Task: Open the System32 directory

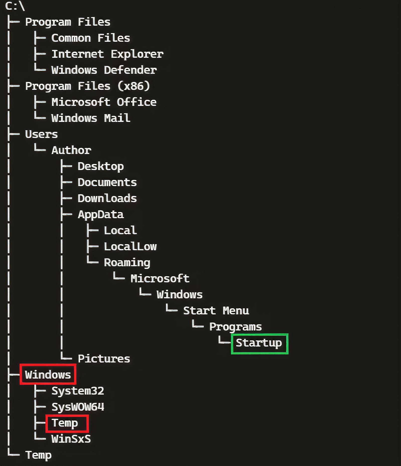Action: [x=77, y=391]
